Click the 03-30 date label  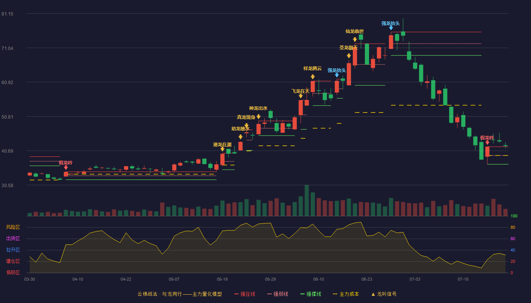click(30, 279)
